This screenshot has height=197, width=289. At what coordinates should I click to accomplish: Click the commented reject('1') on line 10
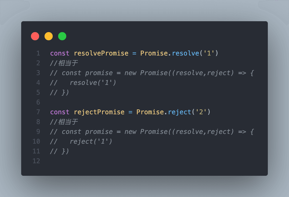point(91,141)
